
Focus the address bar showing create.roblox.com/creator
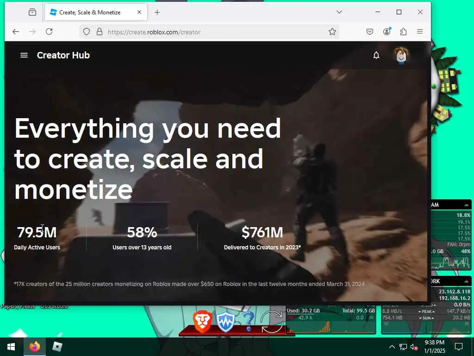(209, 32)
